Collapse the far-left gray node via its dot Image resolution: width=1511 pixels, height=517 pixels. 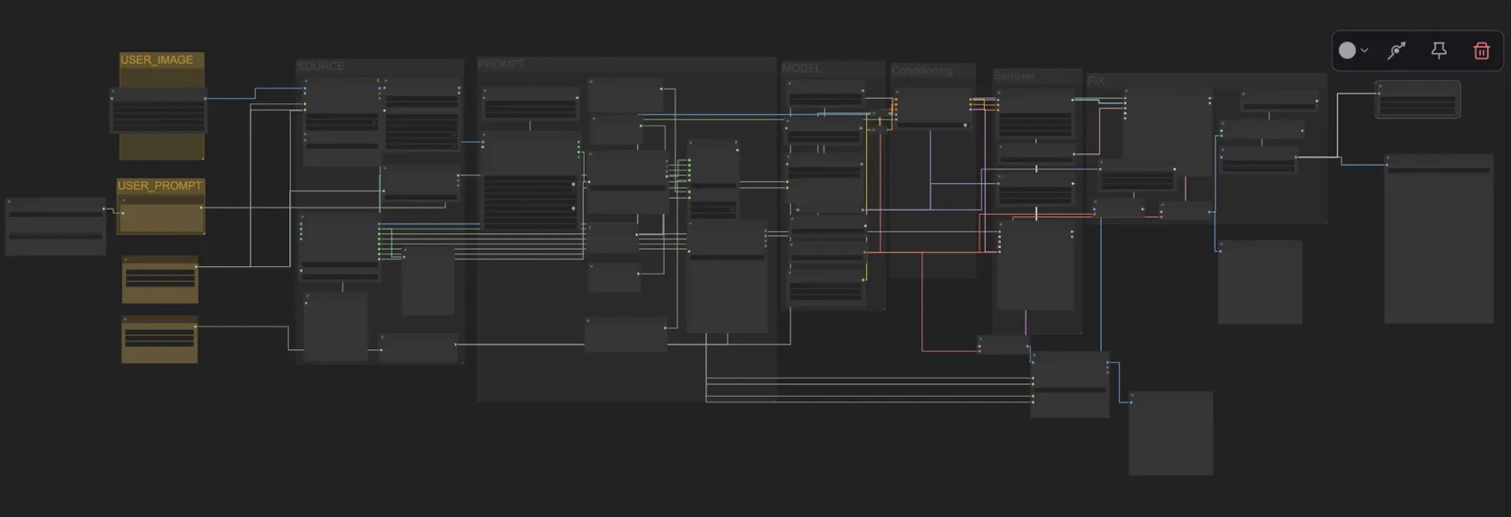click(9, 201)
